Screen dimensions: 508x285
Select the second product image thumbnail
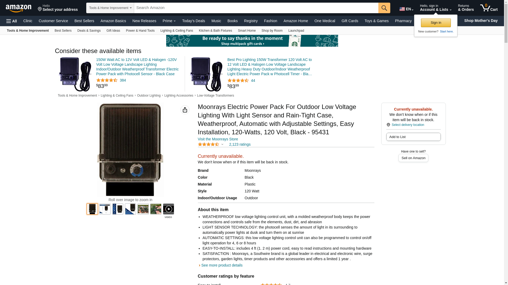coord(105,209)
